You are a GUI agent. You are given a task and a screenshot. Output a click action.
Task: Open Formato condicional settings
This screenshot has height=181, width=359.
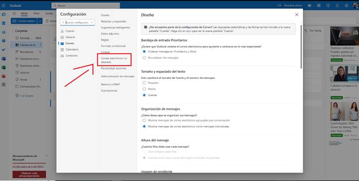[113, 46]
